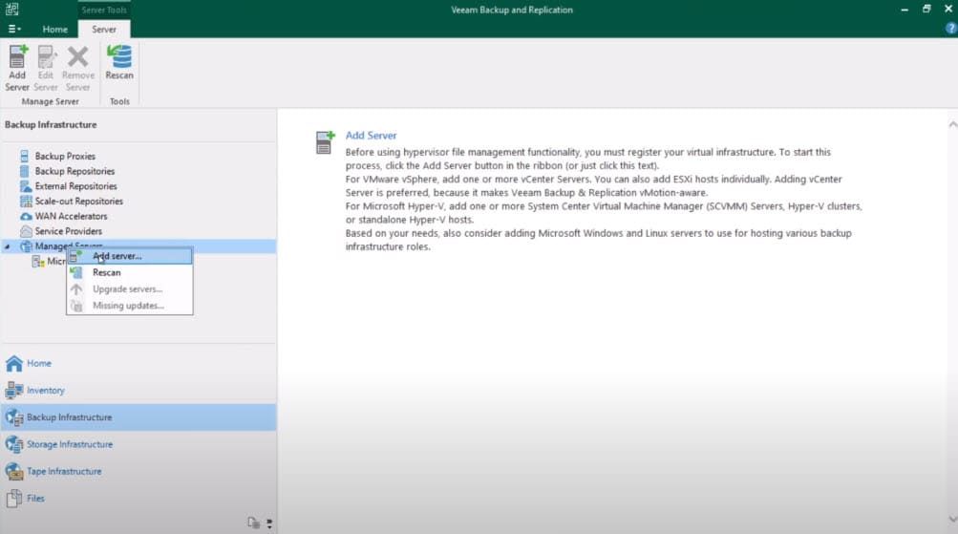958x534 pixels.
Task: Click the Inventory icon
Action: pos(14,391)
